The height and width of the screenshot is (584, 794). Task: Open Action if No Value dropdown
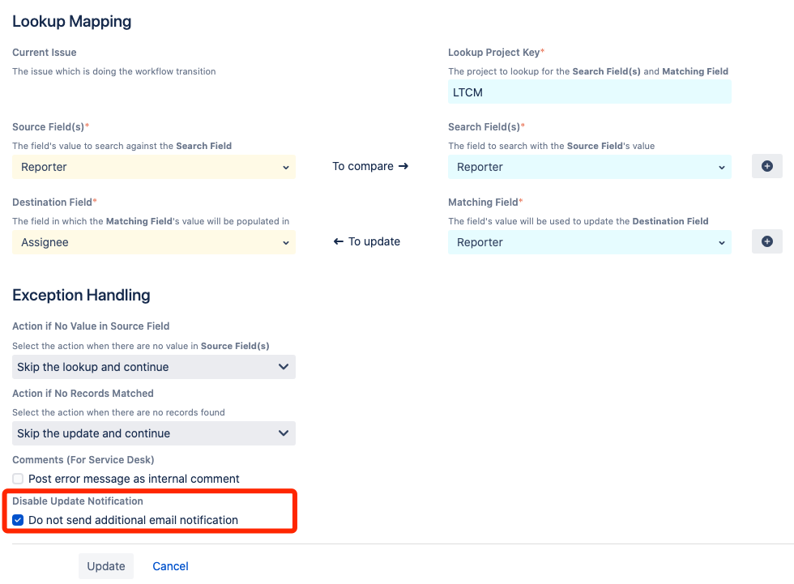pos(154,367)
